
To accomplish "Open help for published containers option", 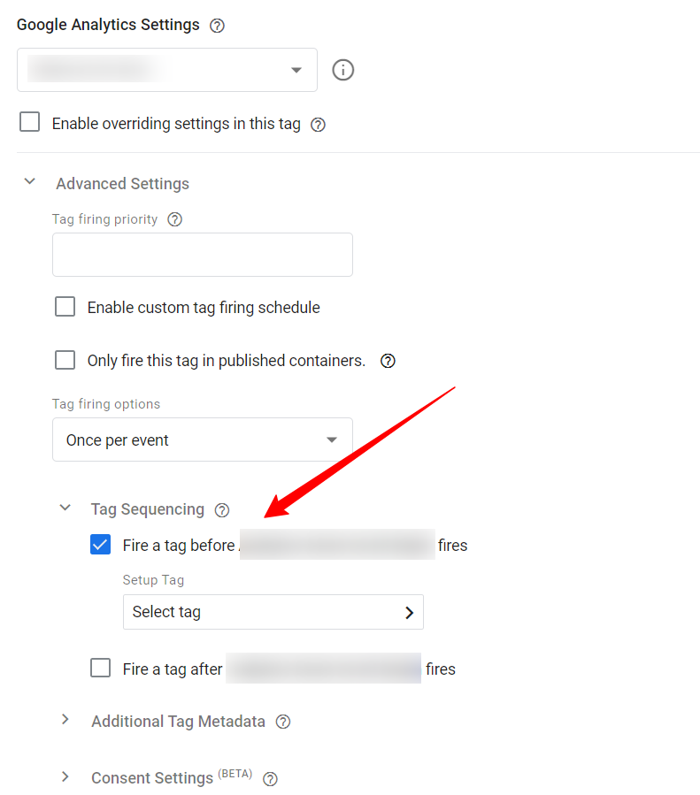I will pos(388,361).
